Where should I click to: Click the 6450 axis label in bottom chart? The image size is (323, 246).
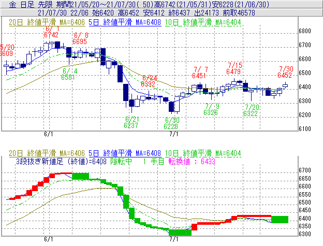305,210
